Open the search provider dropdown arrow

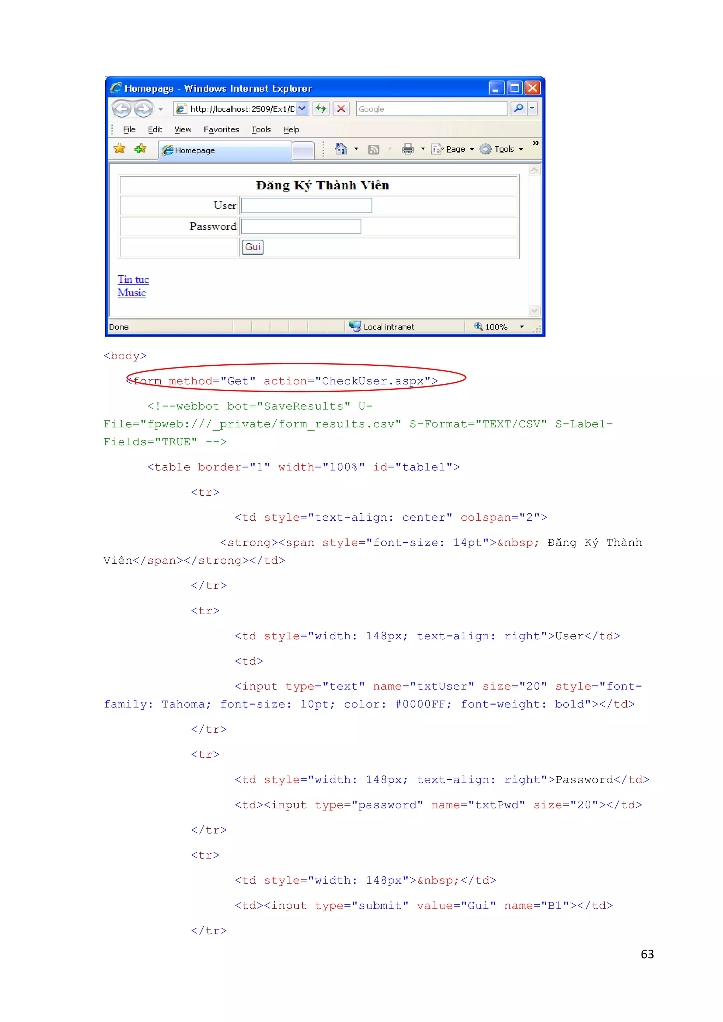coord(532,109)
